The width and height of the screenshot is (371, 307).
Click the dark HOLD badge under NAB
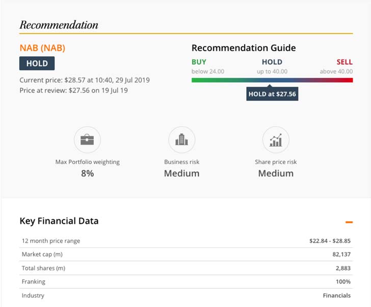point(37,63)
